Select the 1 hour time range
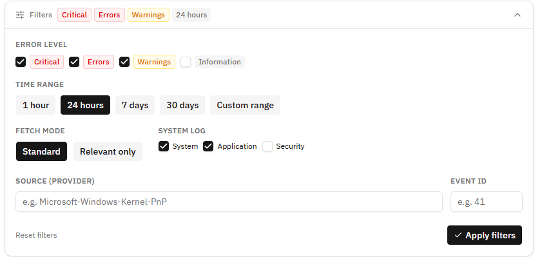 (35, 105)
